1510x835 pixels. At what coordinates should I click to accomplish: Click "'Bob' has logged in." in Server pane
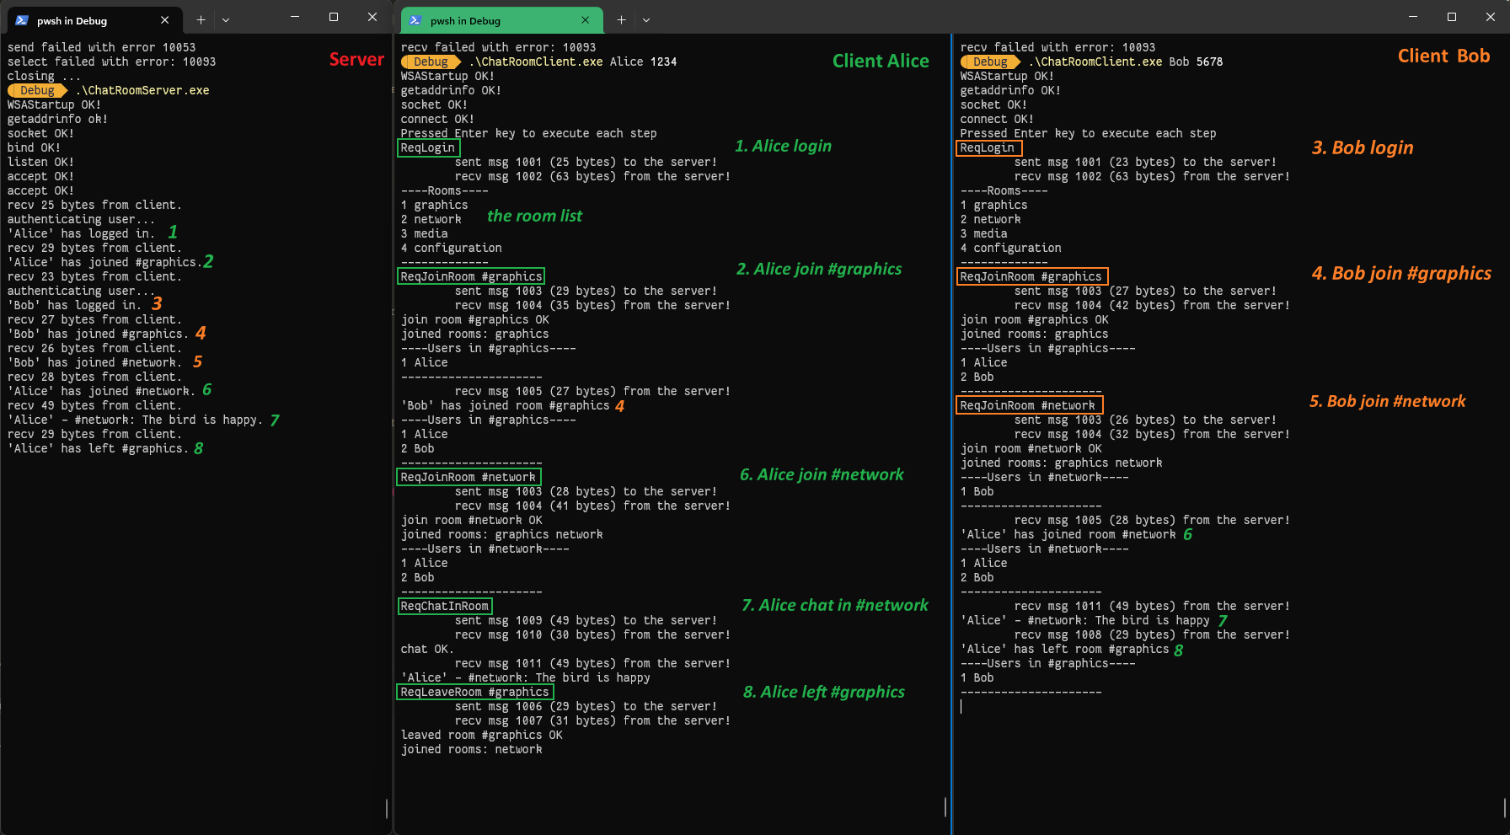tap(74, 305)
